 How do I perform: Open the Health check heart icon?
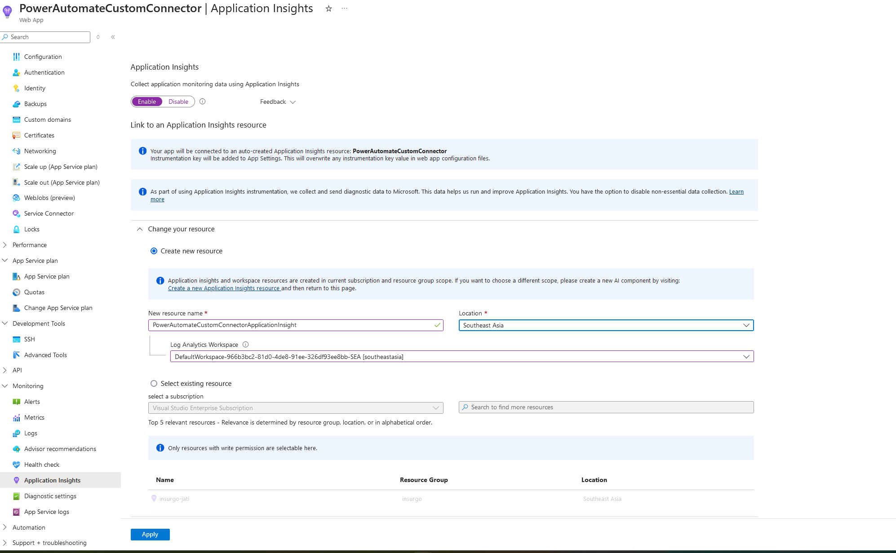pos(16,465)
